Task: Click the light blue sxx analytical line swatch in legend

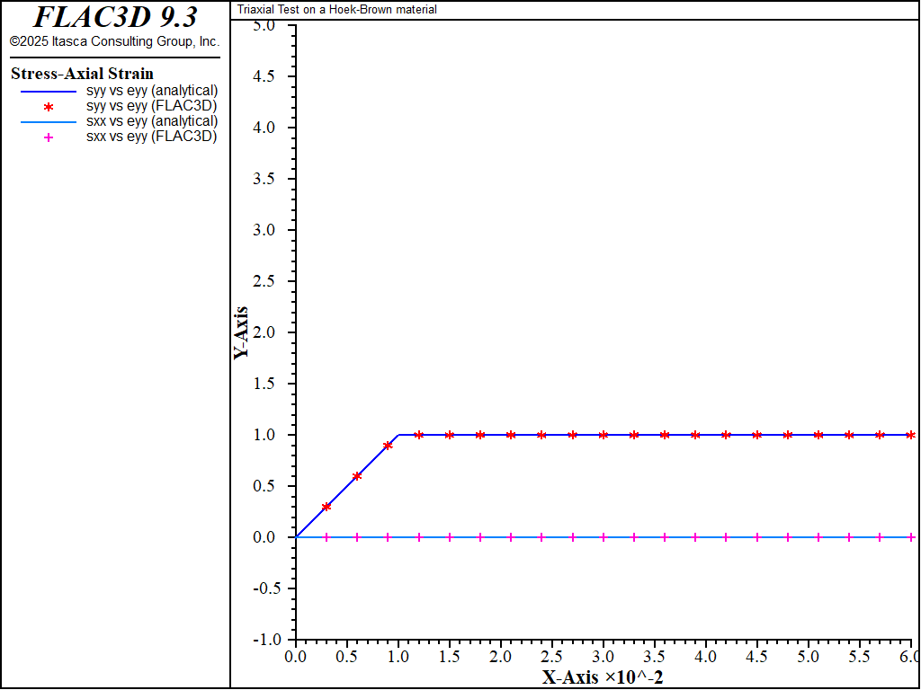Action: [49, 121]
